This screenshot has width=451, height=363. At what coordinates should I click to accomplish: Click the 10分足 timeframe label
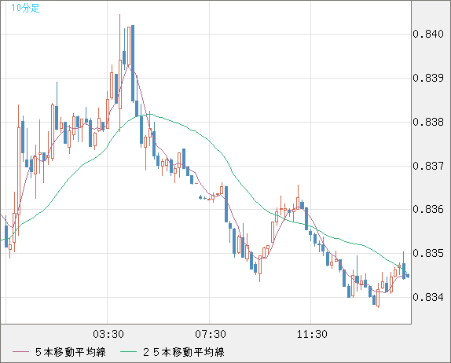(25, 8)
